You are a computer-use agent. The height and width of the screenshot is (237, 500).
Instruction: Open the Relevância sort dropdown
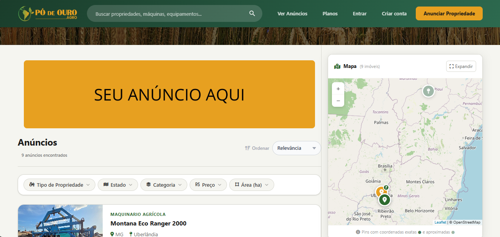297,148
